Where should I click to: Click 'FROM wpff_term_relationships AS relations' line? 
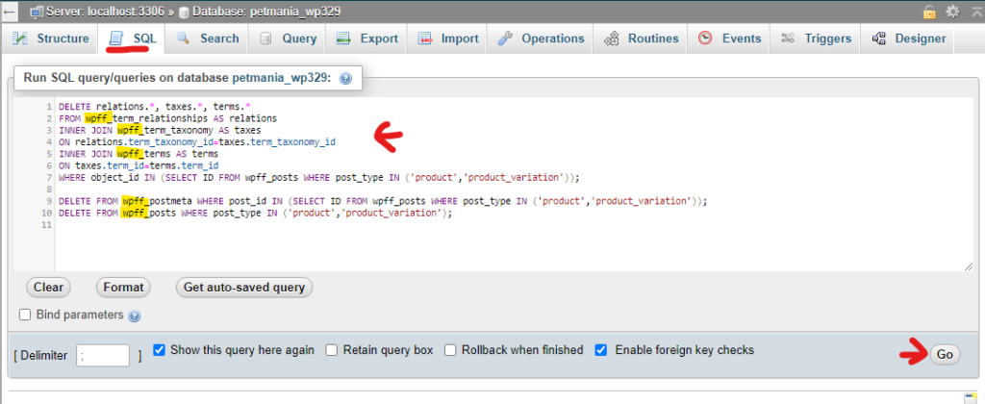167,118
